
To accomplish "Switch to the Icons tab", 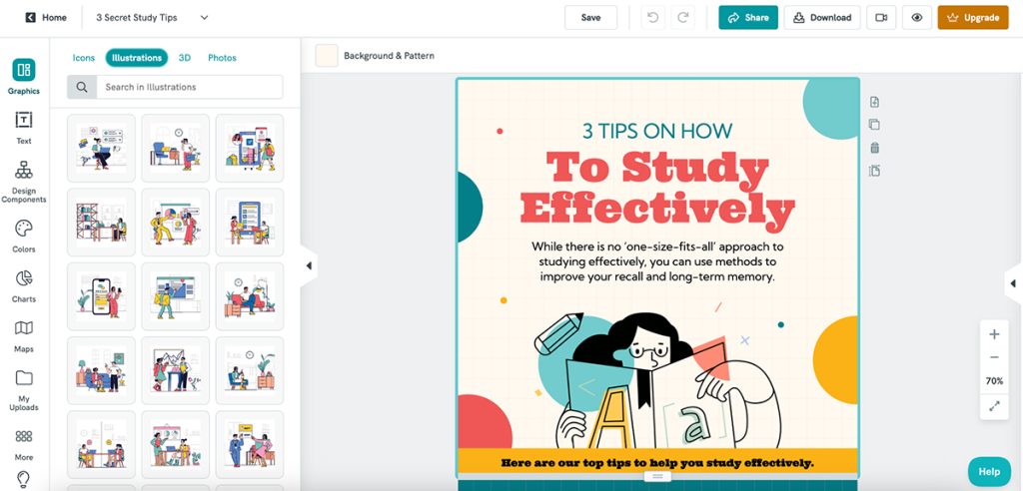I will click(84, 57).
